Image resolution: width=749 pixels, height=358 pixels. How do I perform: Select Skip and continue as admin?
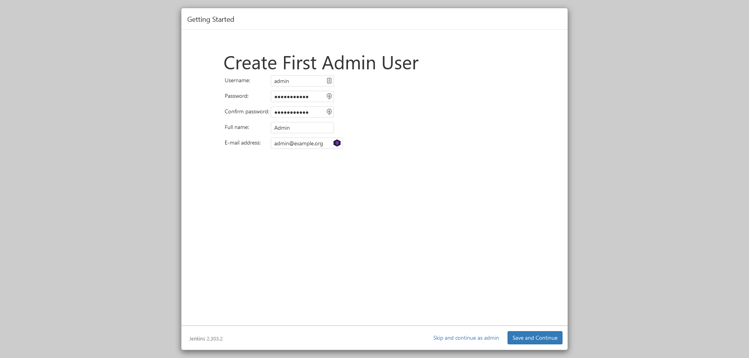point(466,338)
